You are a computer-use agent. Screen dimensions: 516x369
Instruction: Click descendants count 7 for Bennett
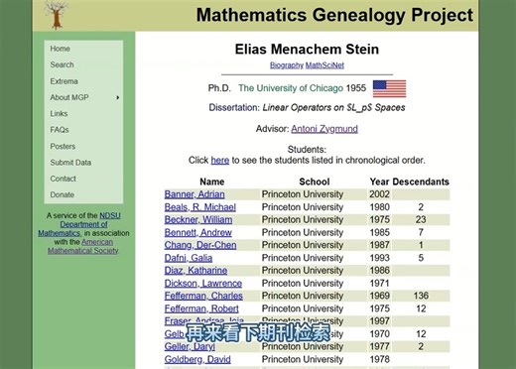click(x=421, y=233)
